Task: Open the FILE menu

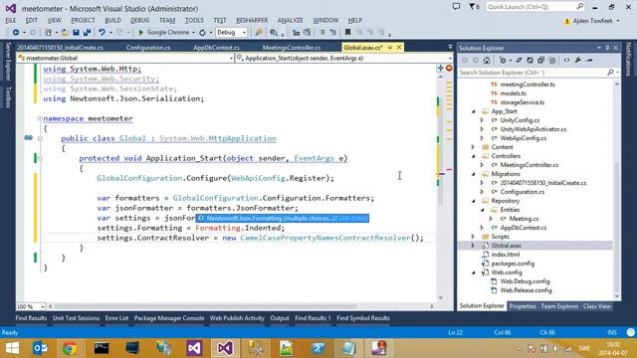Action: [x=11, y=20]
